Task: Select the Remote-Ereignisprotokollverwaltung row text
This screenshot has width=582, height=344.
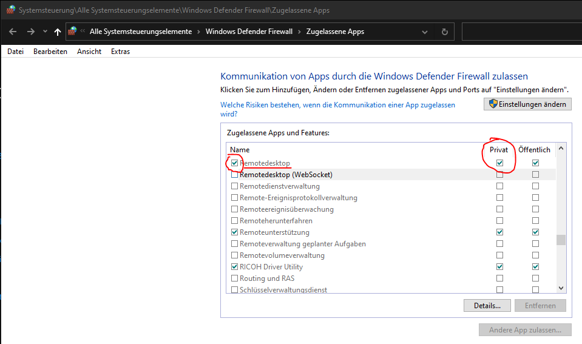Action: [x=299, y=198]
